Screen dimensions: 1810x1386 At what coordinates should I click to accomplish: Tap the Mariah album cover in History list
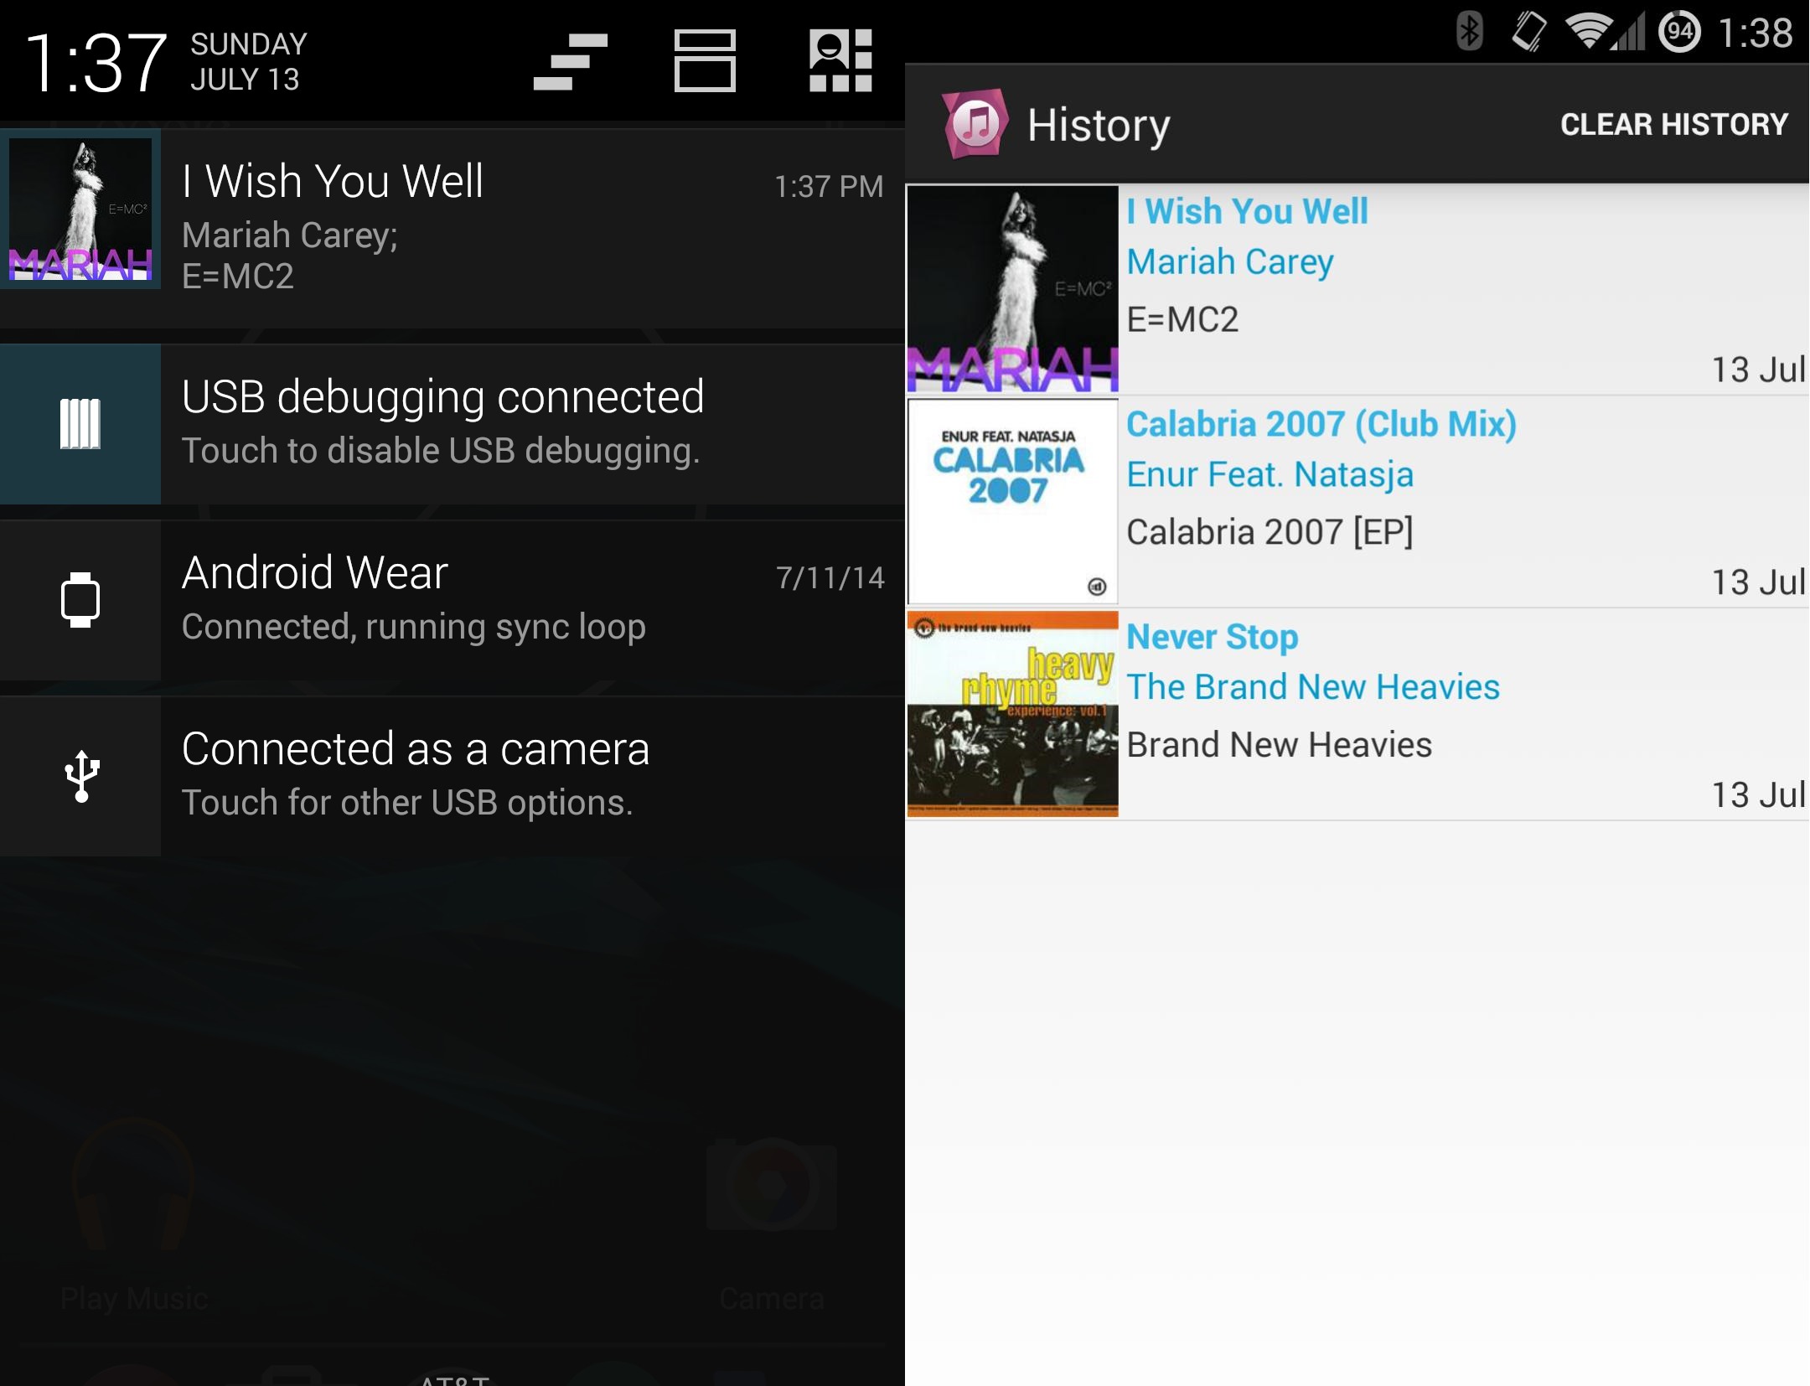1012,289
